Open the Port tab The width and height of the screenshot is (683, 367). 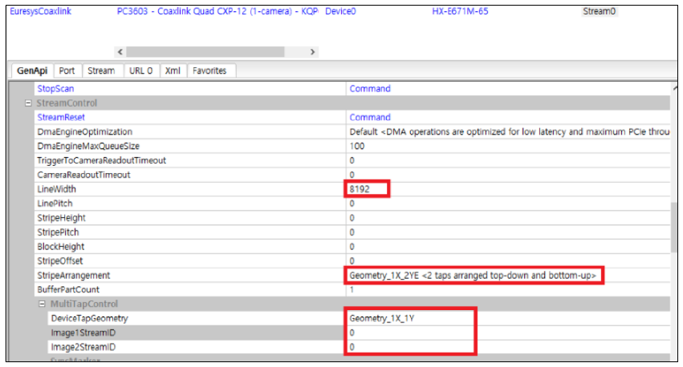(x=67, y=71)
